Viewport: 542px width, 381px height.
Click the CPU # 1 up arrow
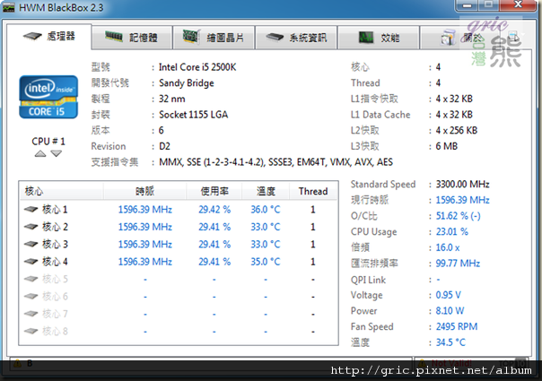(x=40, y=153)
